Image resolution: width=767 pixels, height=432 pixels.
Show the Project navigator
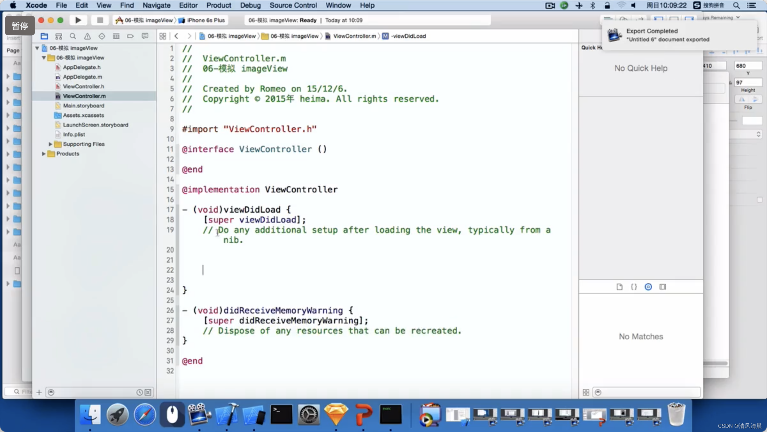[x=44, y=36]
